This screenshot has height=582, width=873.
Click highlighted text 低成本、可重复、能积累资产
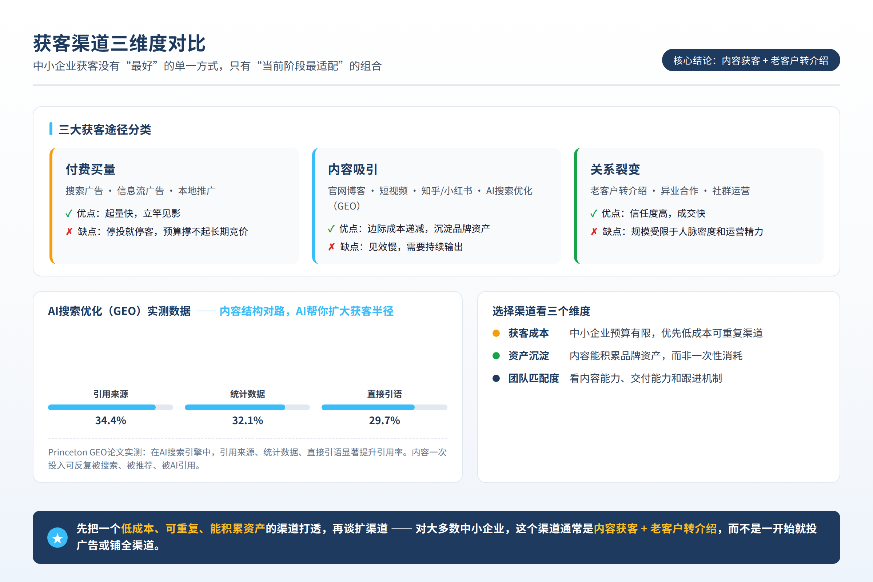pyautogui.click(x=193, y=529)
